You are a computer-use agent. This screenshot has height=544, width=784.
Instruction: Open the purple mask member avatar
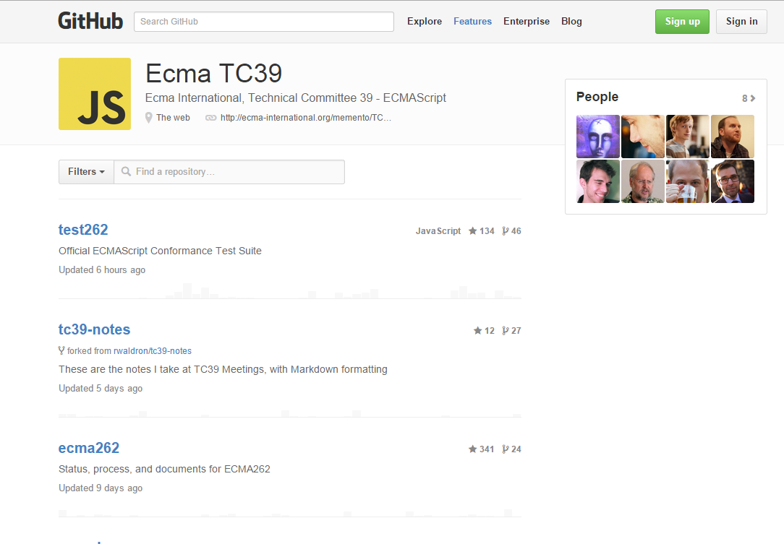(x=598, y=137)
